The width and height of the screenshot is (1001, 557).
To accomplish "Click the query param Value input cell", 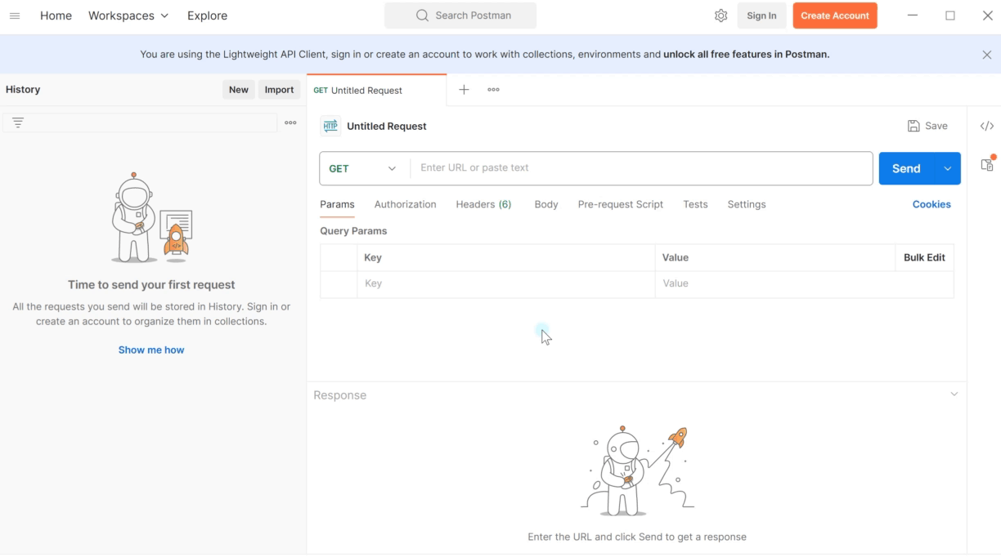I will coord(804,283).
